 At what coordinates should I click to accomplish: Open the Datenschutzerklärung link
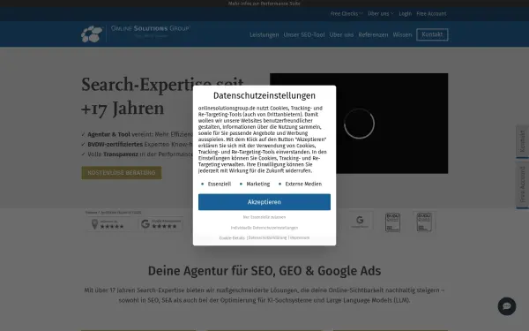(267, 237)
